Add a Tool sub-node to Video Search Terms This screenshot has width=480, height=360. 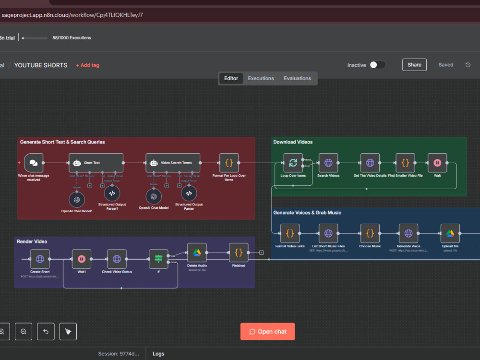click(x=180, y=185)
